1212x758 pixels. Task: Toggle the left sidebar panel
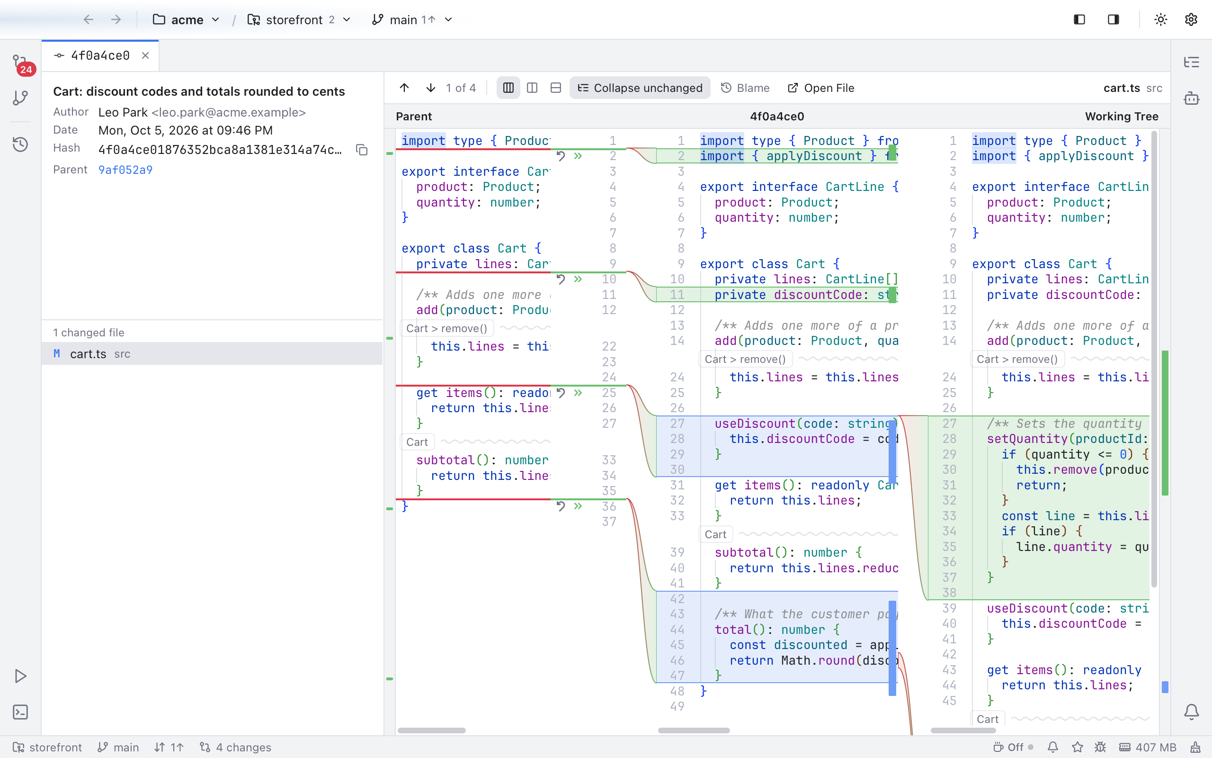pos(1079,19)
